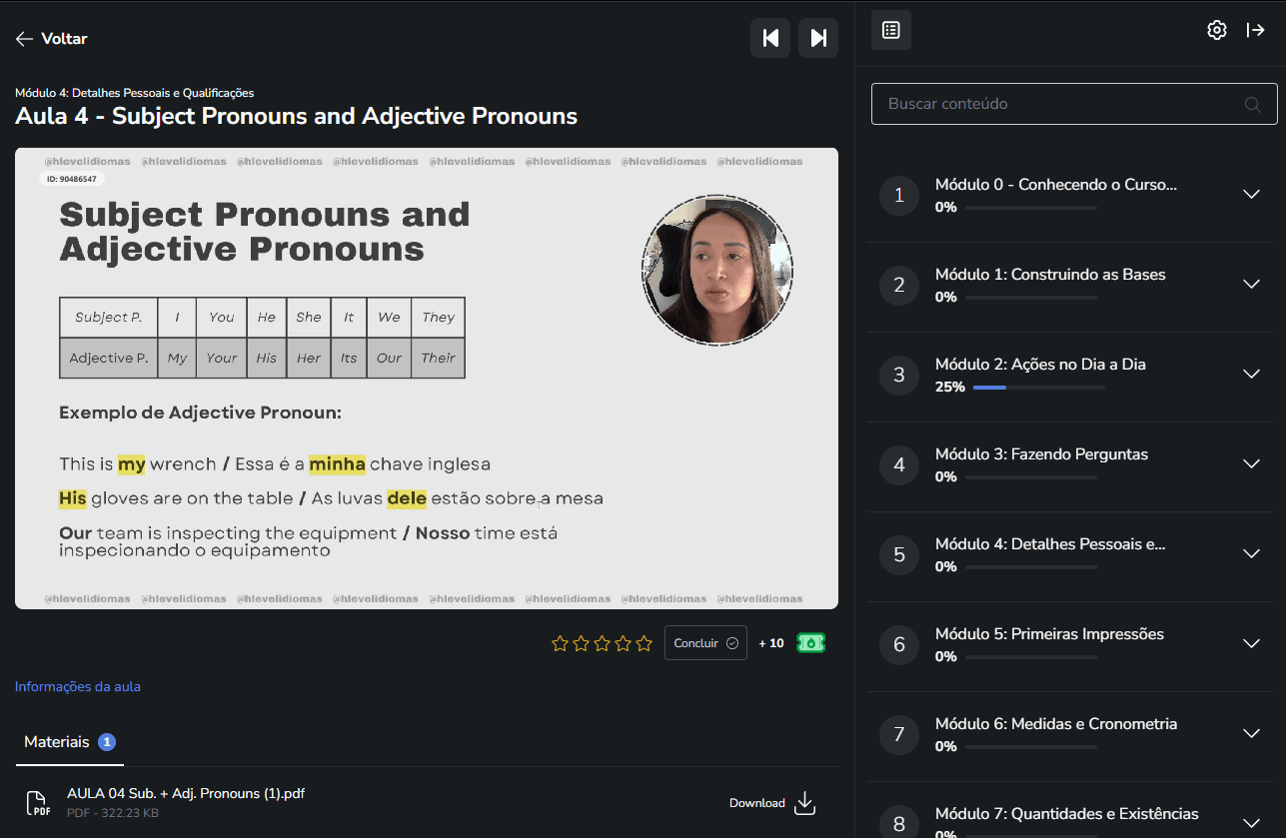Open AULA 04 Sub. + Adj. Pronouns (1).pdf

pyautogui.click(x=186, y=794)
